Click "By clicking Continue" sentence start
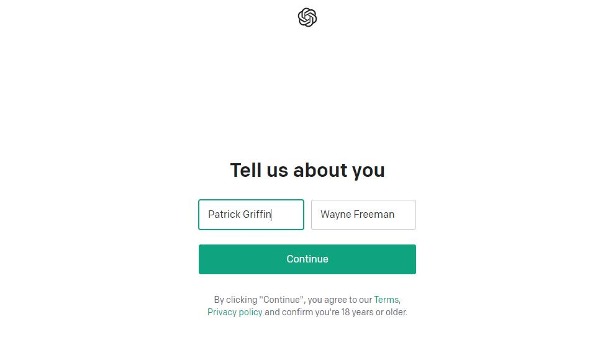 pyautogui.click(x=259, y=300)
